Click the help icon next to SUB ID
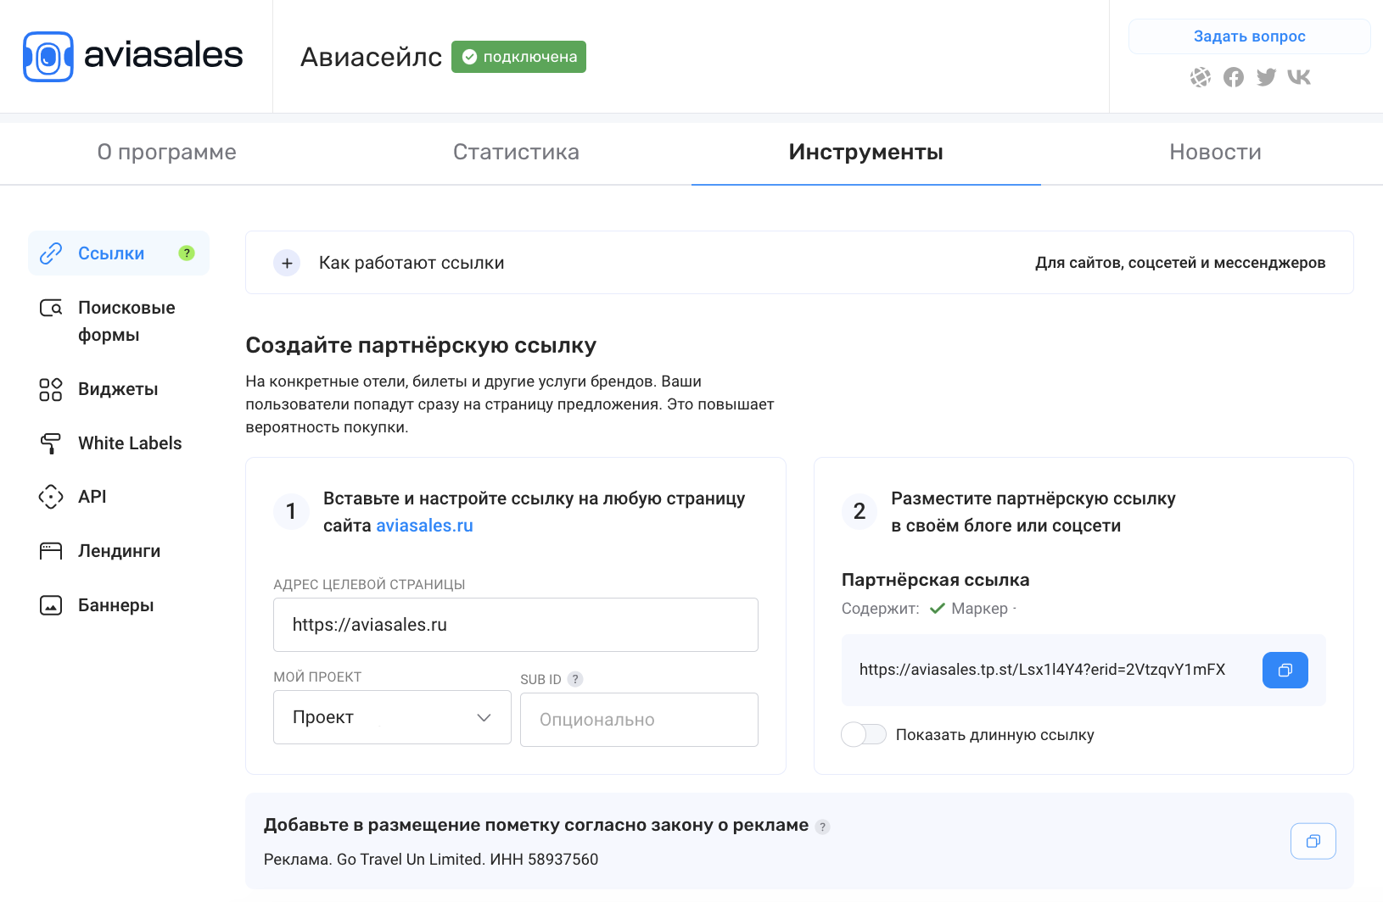The width and height of the screenshot is (1383, 902). (575, 679)
